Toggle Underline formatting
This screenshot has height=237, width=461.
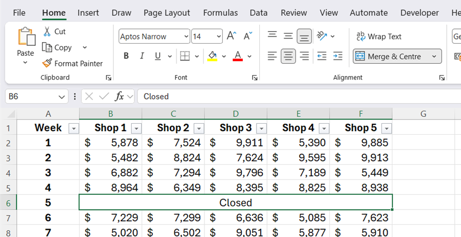point(158,56)
